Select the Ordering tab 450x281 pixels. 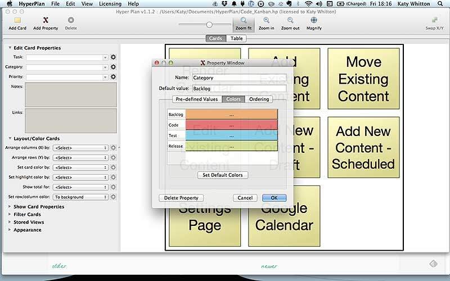259,99
